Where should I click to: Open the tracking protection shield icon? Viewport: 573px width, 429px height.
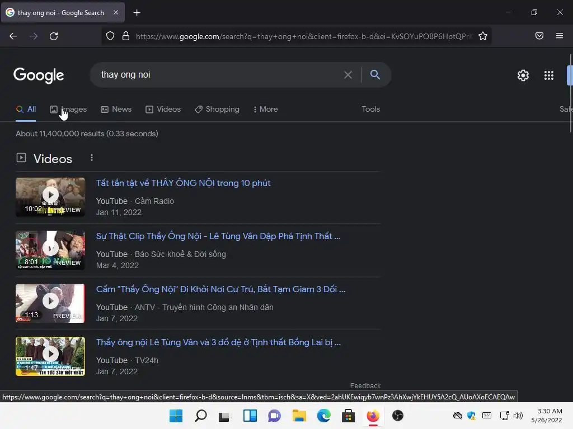110,36
